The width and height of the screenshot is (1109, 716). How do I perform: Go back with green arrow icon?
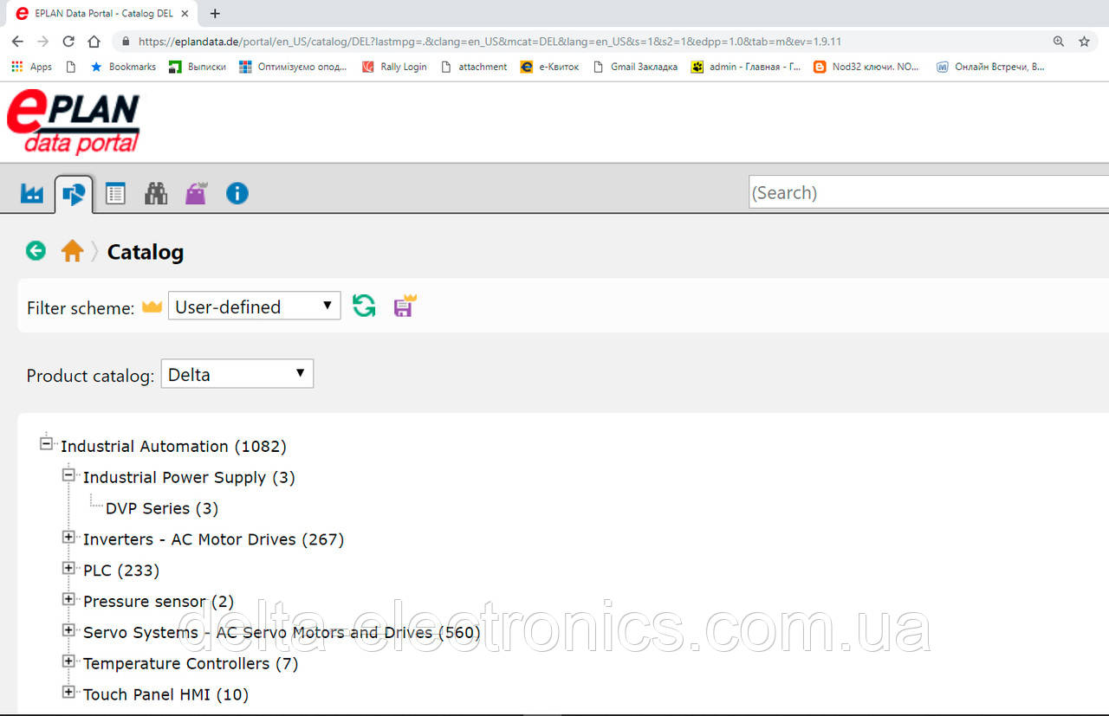(x=36, y=251)
